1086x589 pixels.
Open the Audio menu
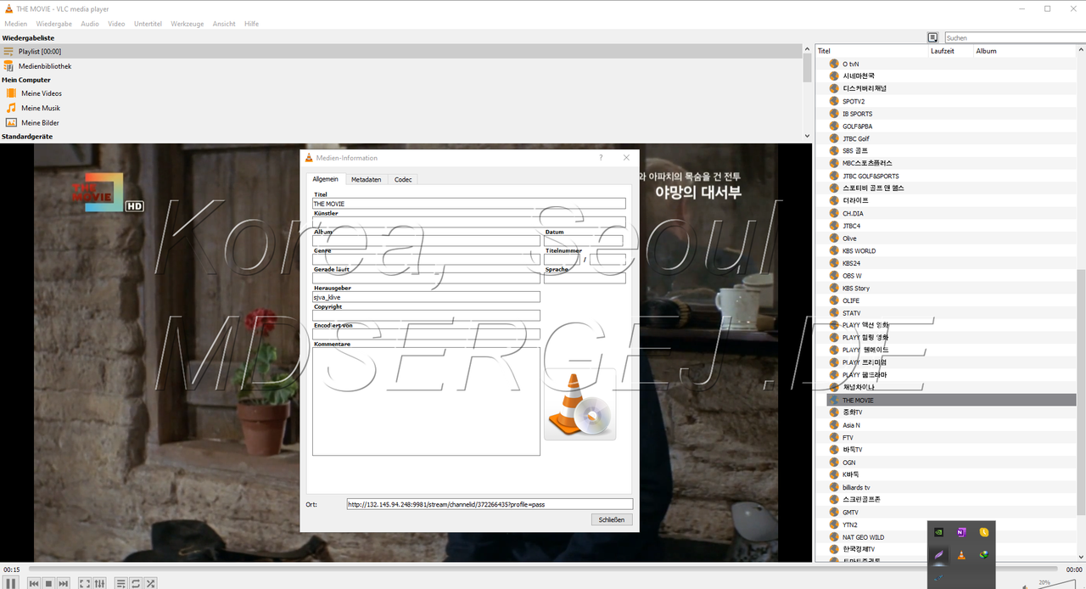(x=90, y=24)
